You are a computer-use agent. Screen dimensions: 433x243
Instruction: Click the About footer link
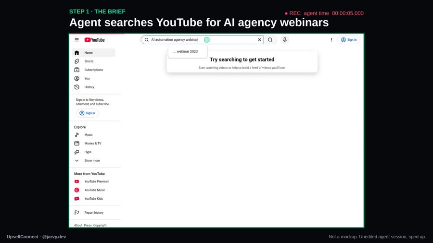coord(78,225)
